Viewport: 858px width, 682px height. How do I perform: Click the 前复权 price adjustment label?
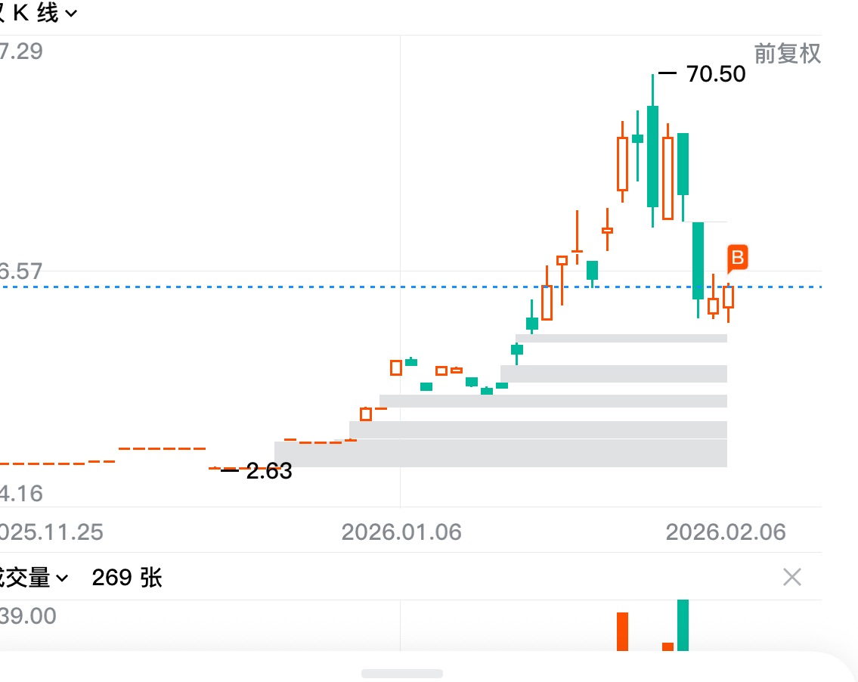click(787, 54)
